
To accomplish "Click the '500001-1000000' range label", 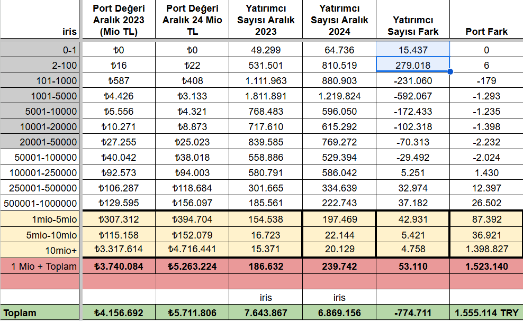I will 40,203.
